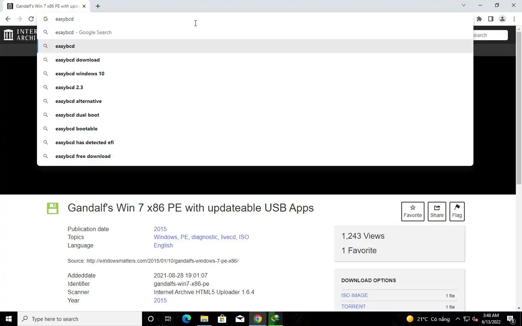Open the English language link
The image size is (522, 326).
tap(163, 245)
